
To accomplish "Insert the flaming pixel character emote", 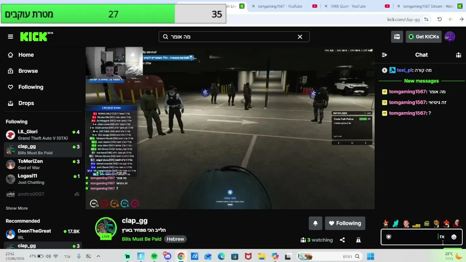I will (x=386, y=223).
